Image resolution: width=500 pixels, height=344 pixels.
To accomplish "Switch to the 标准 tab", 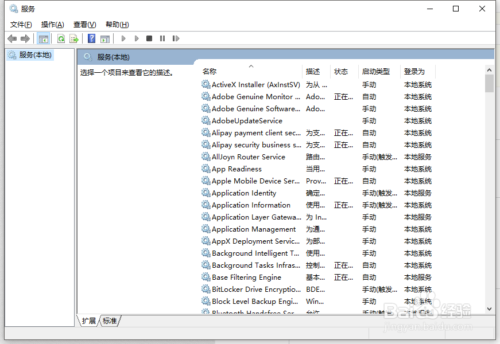I will [x=109, y=321].
